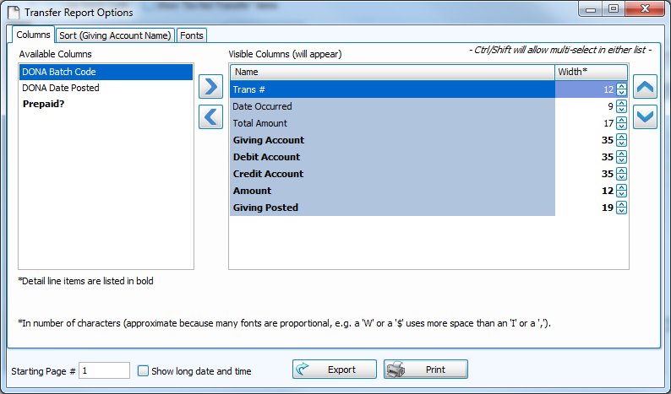Viewport: 671px width, 394px height.
Task: Open the Fonts tab
Action: click(x=192, y=35)
